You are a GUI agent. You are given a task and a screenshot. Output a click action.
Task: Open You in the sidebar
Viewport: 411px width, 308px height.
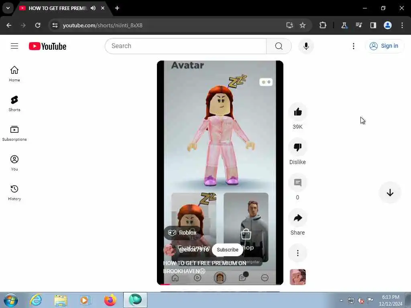[x=14, y=163]
